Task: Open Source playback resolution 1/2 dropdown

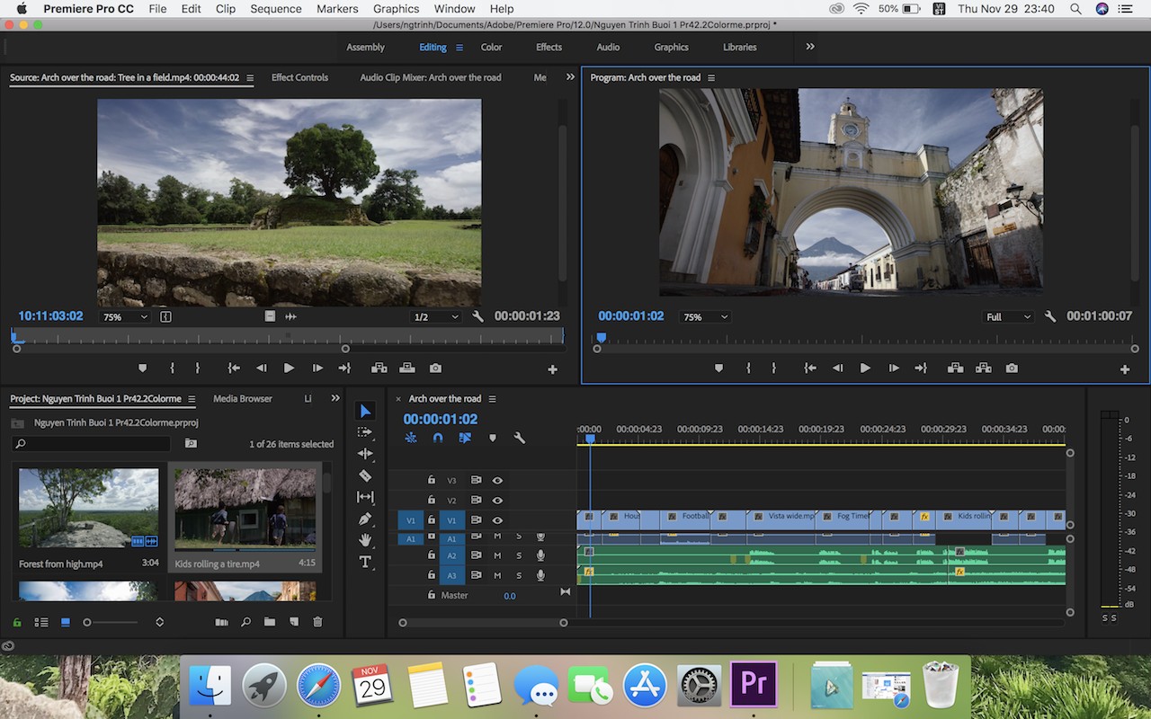Action: pyautogui.click(x=436, y=316)
